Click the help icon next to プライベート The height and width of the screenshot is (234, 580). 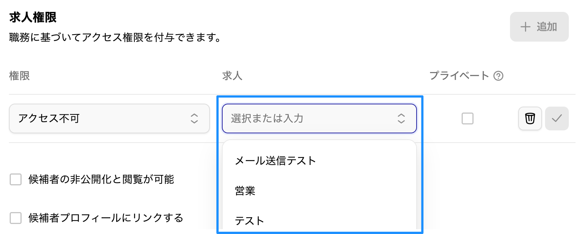[498, 76]
